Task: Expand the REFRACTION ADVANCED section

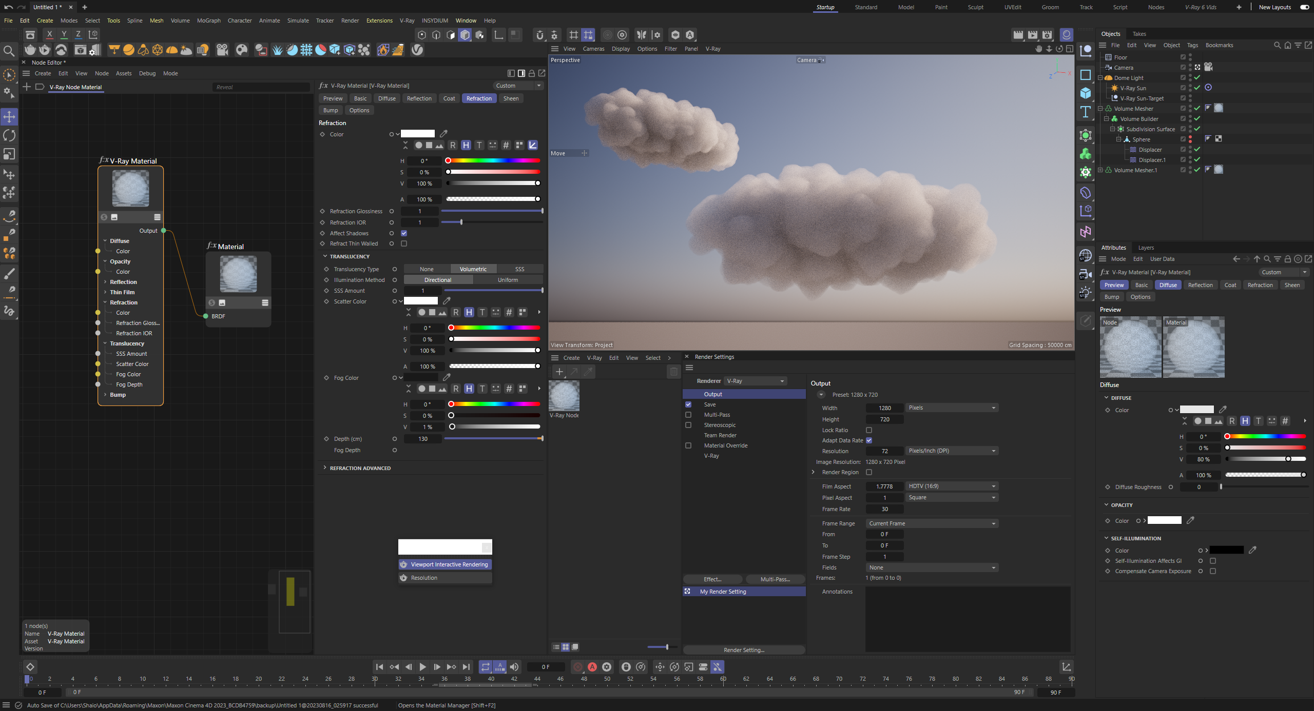Action: (325, 468)
